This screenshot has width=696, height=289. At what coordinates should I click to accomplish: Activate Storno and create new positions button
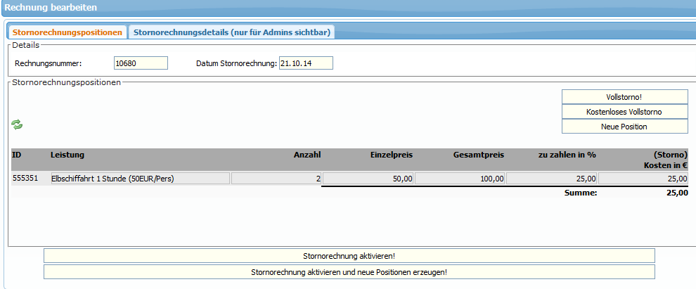click(349, 272)
